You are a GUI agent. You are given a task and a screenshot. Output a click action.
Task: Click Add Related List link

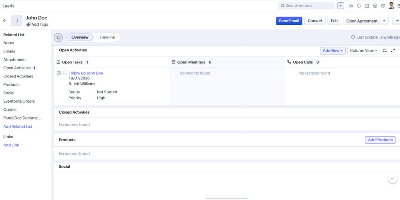(18, 126)
